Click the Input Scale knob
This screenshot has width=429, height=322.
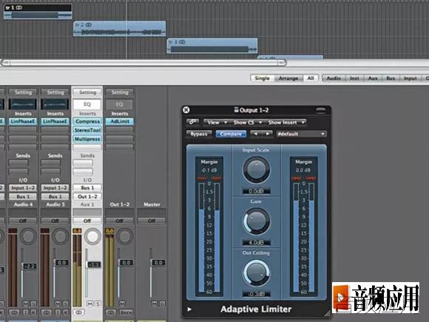(x=257, y=169)
